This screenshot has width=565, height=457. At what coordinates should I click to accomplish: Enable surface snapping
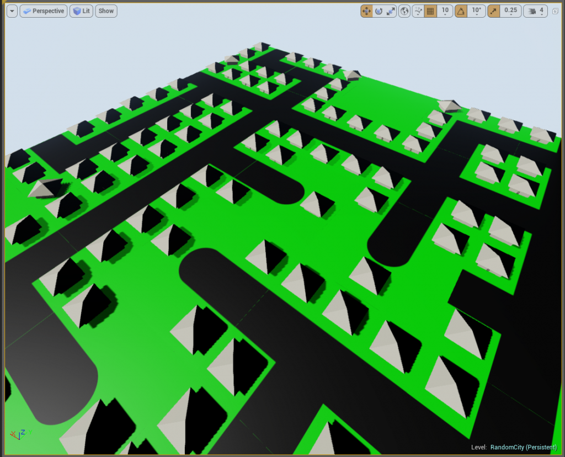pos(418,10)
